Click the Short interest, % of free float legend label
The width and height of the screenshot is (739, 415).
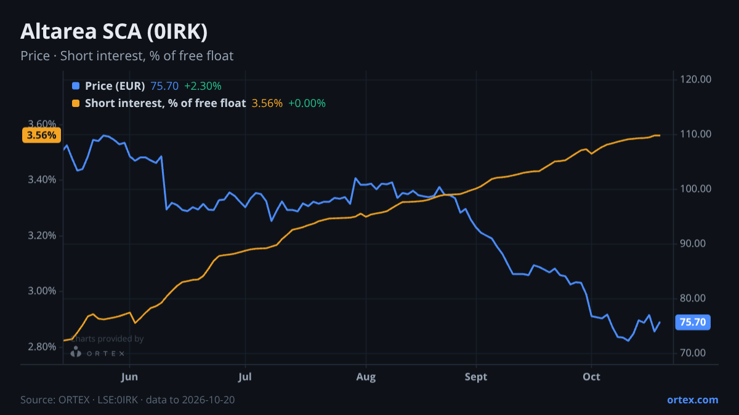(x=165, y=103)
